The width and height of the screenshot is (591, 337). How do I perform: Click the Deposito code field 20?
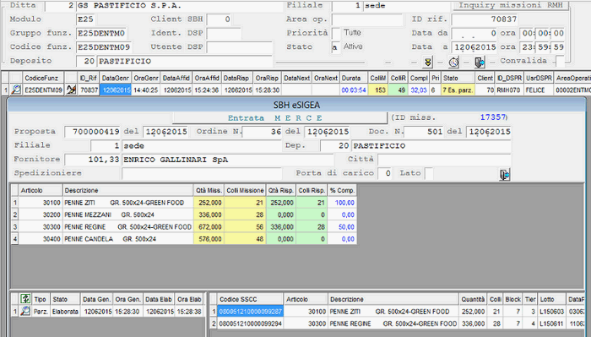(86, 61)
